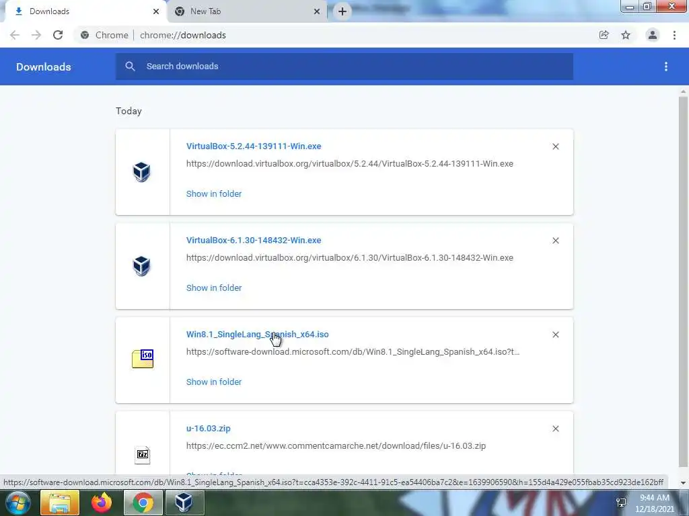Show VirtualBox-6.1.30 in folder
The width and height of the screenshot is (689, 516).
pos(214,288)
